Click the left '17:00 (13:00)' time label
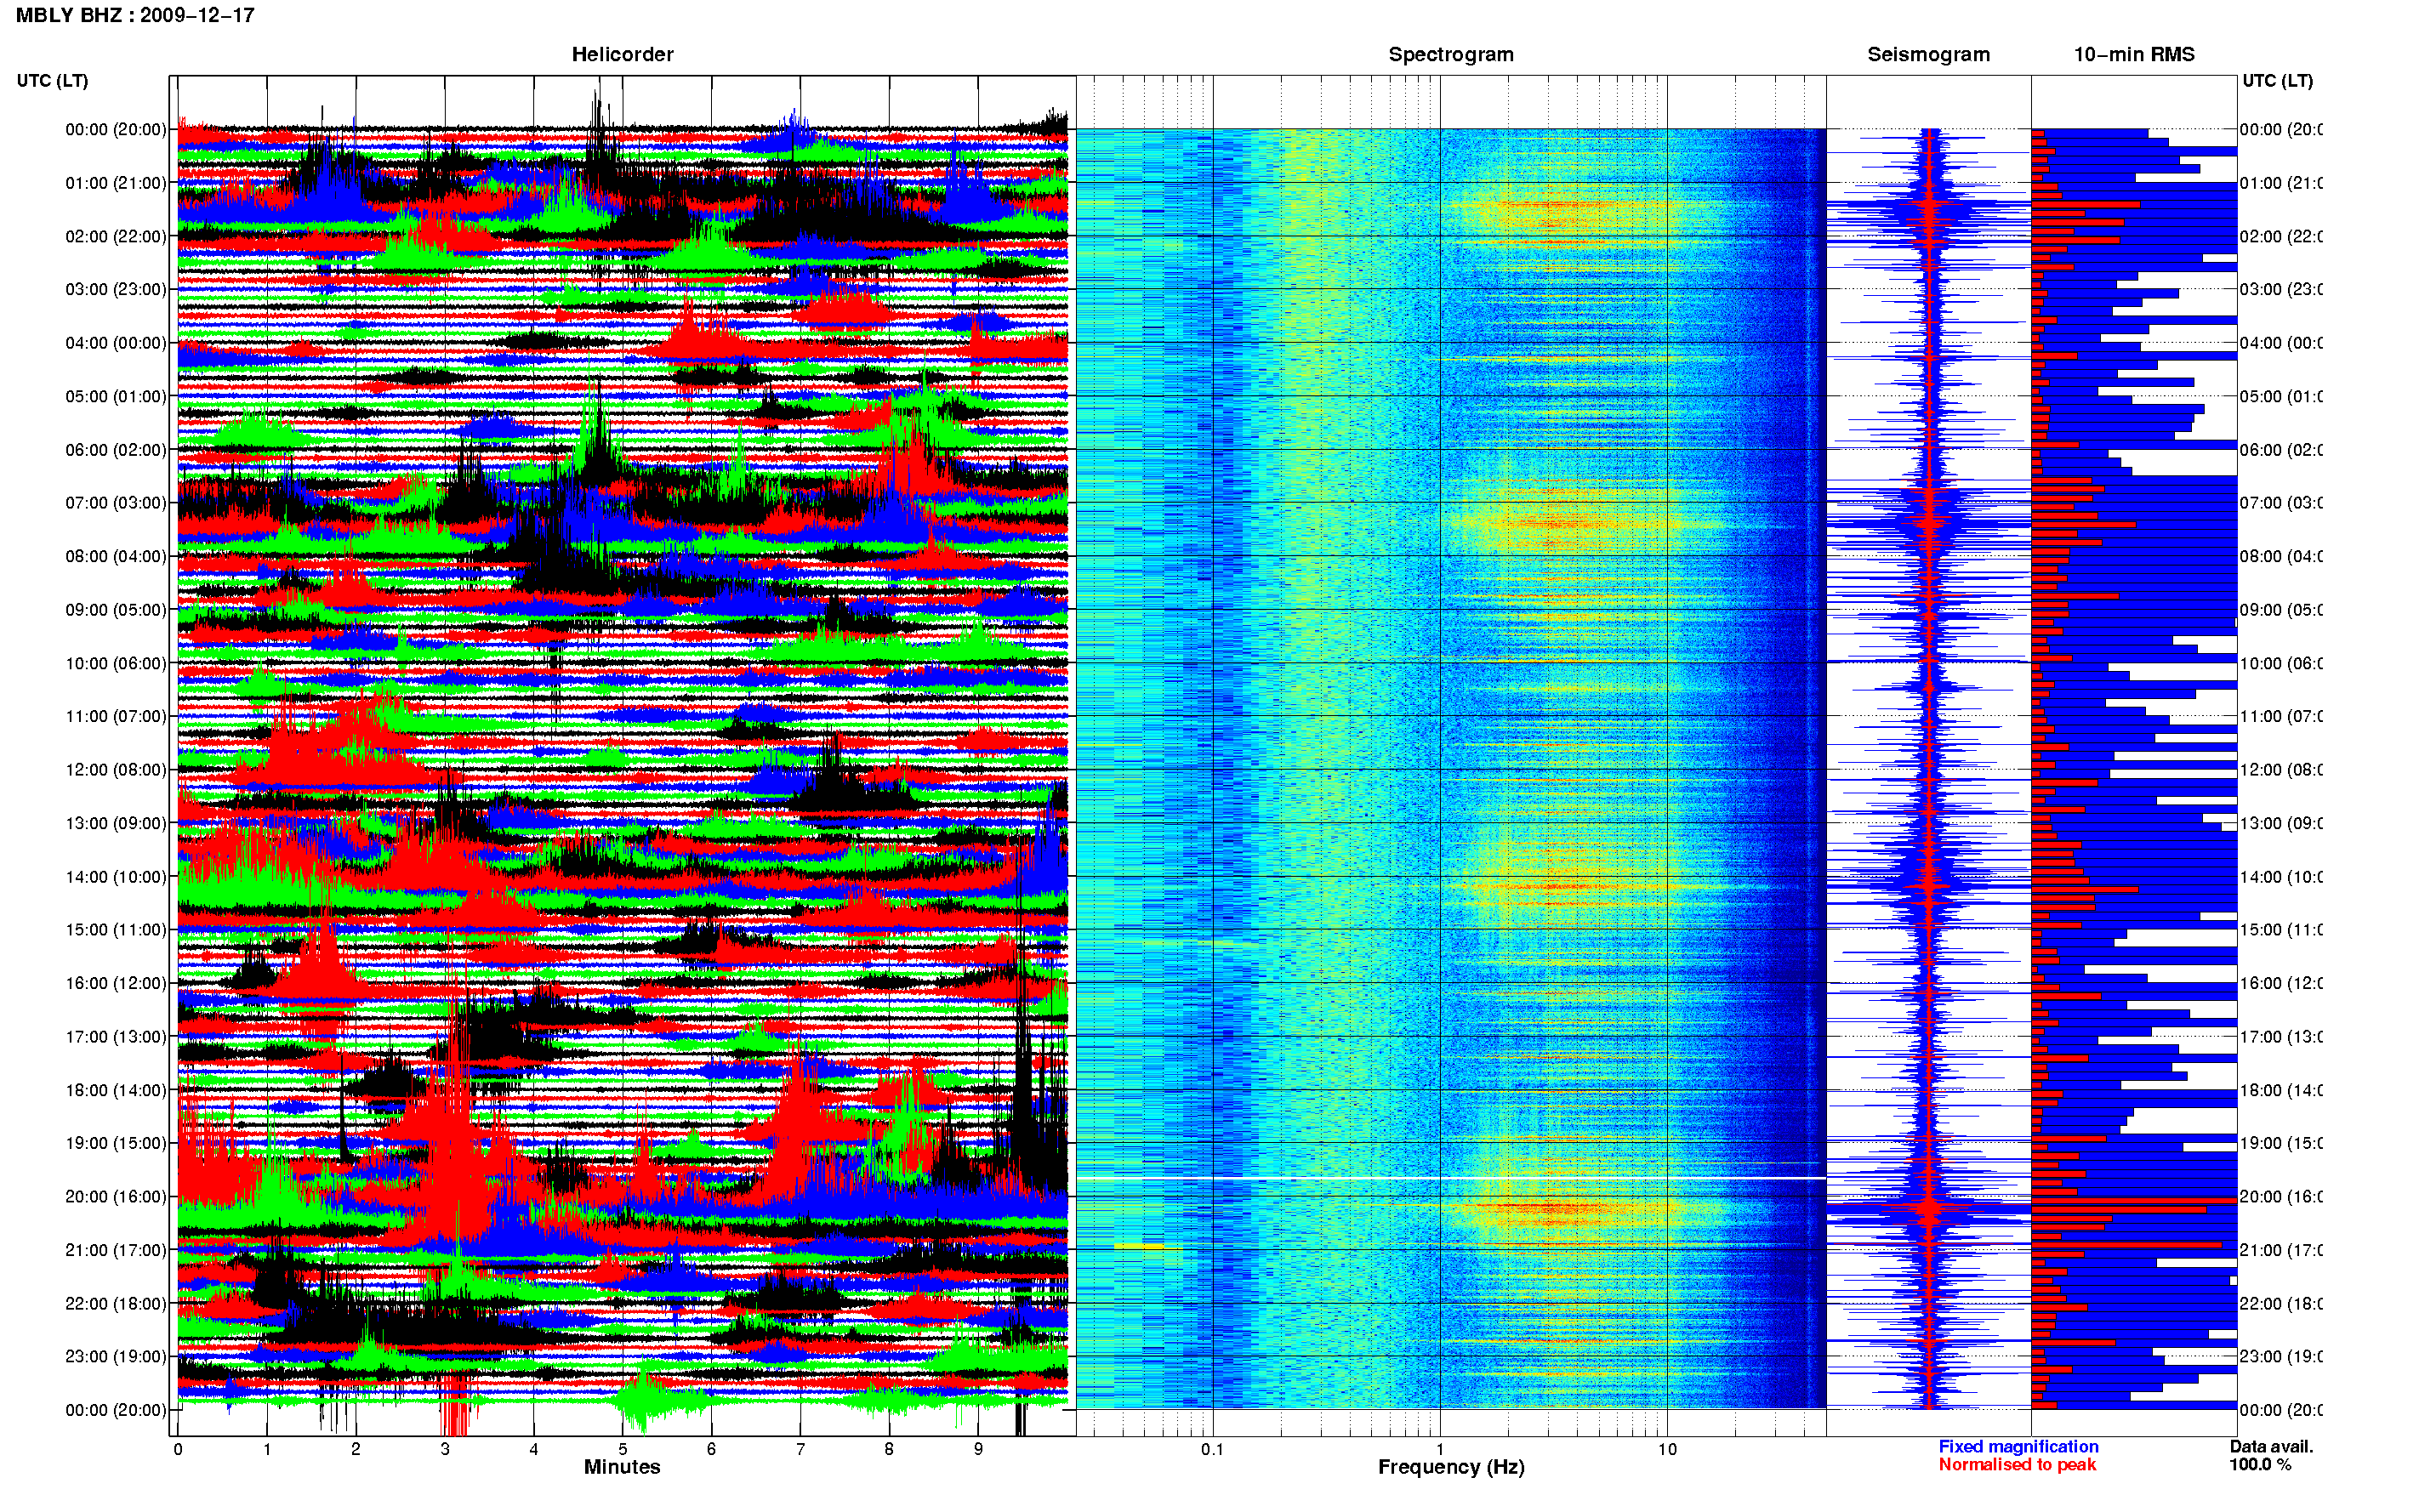The image size is (2419, 1512). click(116, 1036)
